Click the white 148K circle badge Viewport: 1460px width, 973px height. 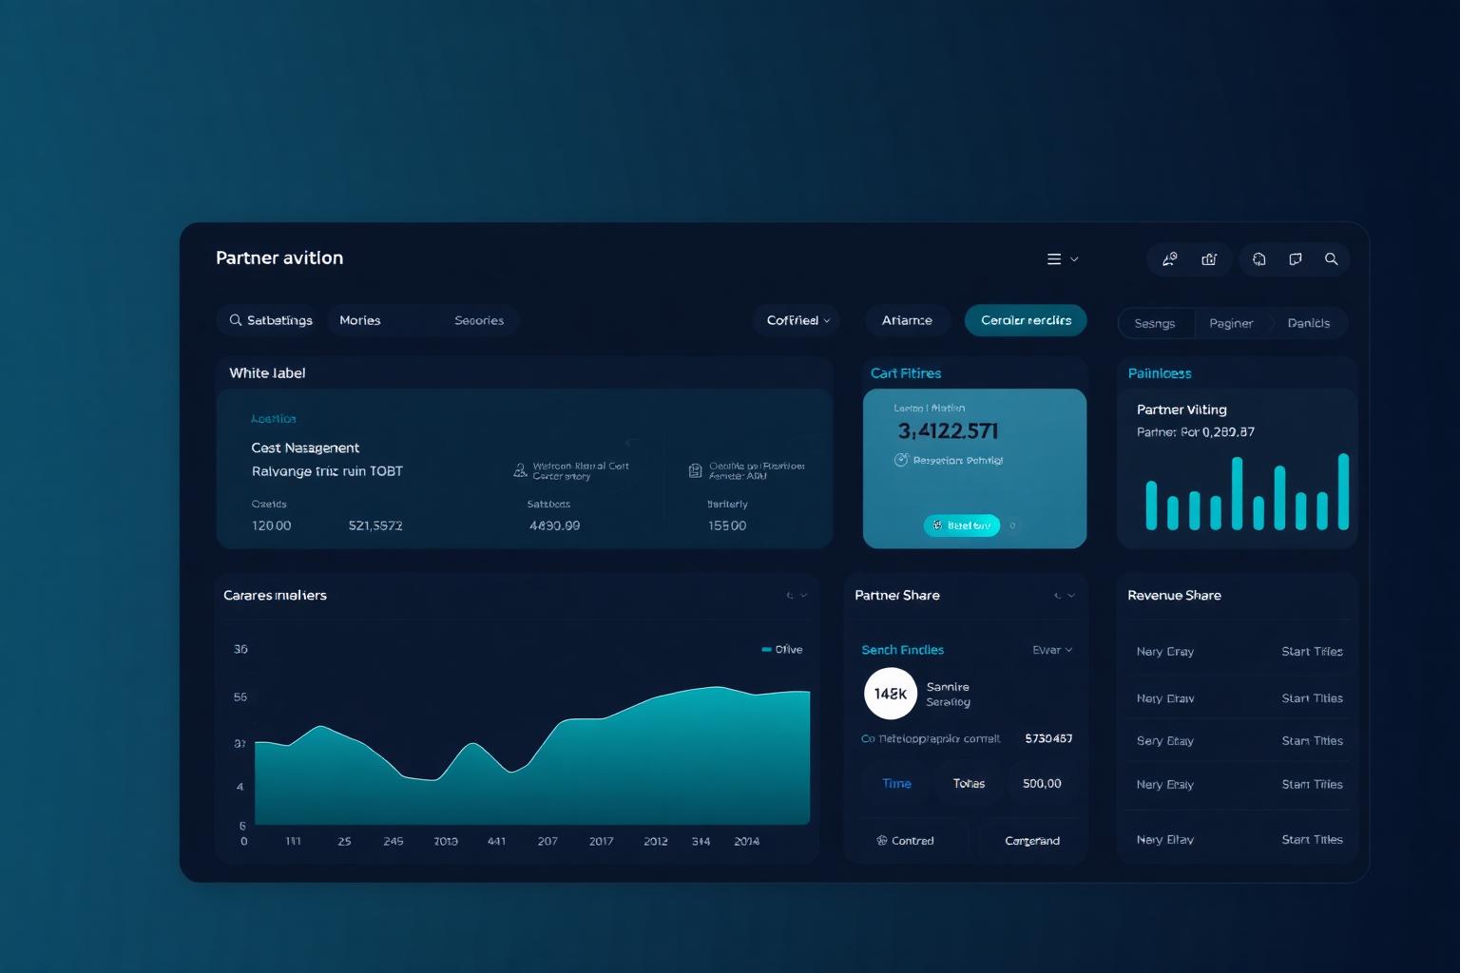[x=891, y=694]
